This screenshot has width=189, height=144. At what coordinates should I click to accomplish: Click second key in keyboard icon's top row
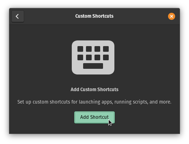[89, 49]
